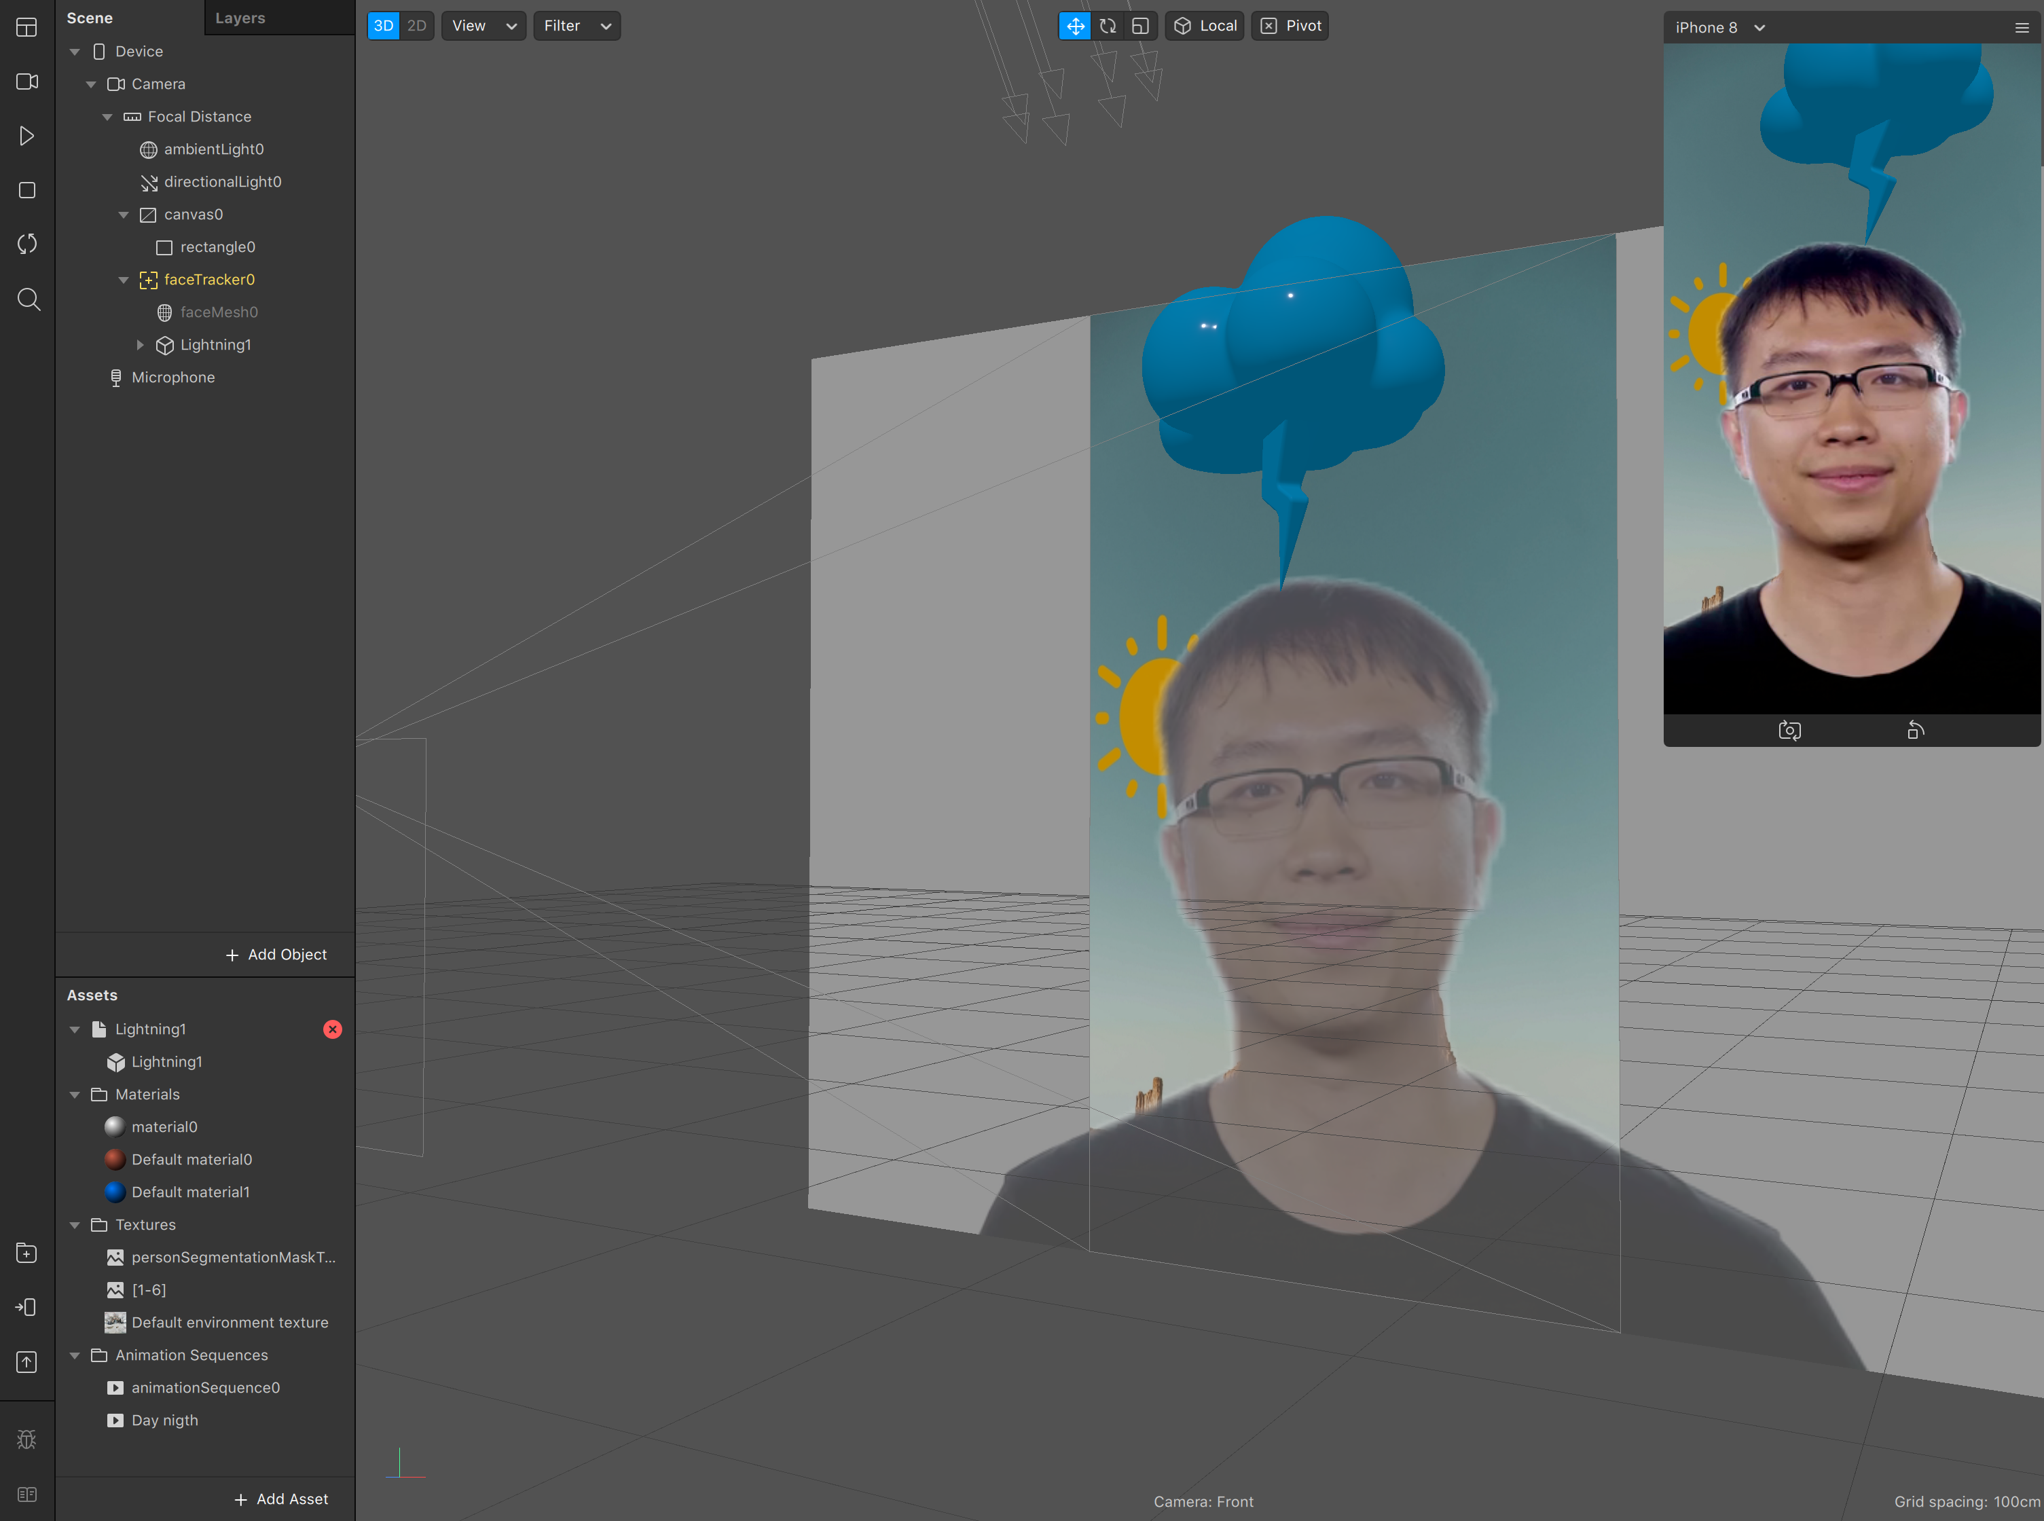Open the search icon in left sidebar
Image resolution: width=2044 pixels, height=1521 pixels.
[x=28, y=299]
